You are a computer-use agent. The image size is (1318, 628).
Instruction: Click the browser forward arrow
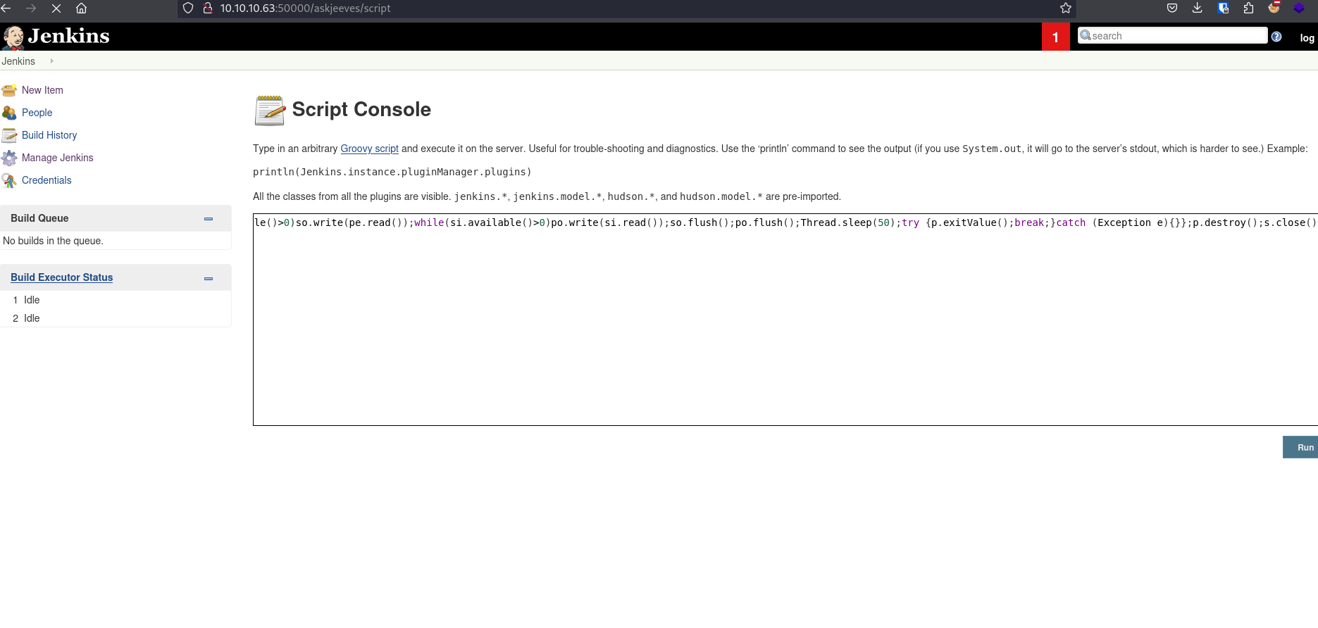tap(31, 8)
